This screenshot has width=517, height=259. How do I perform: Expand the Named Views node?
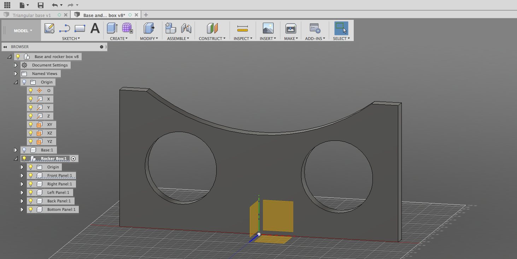coord(16,74)
